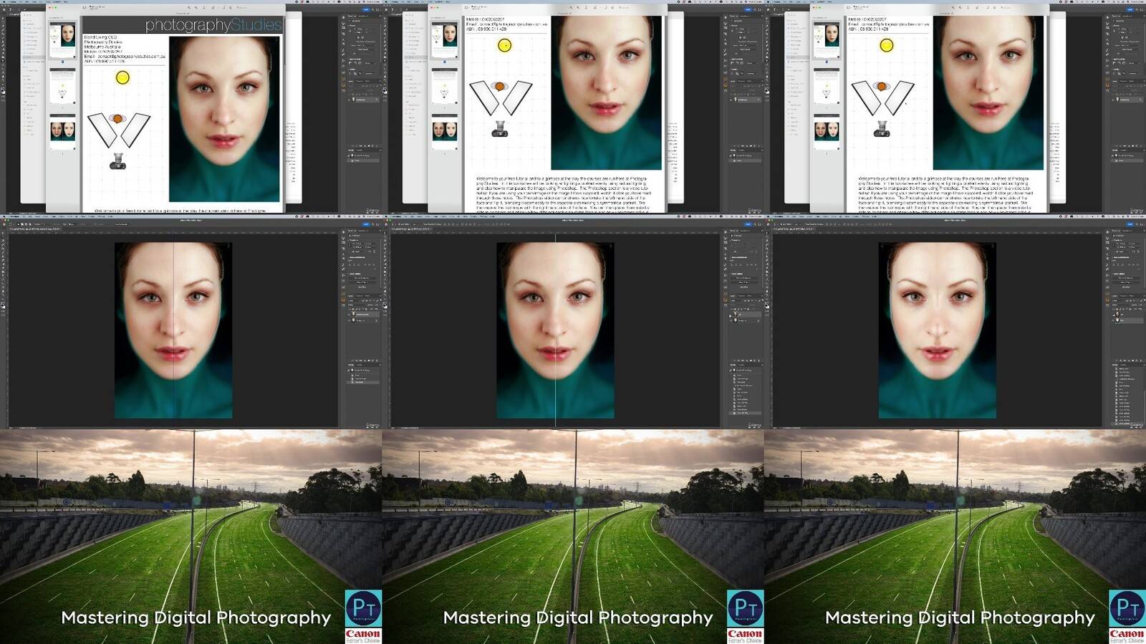
Task: Switch to Adjustments tab in mirrored-face frame
Action: pos(1127,231)
